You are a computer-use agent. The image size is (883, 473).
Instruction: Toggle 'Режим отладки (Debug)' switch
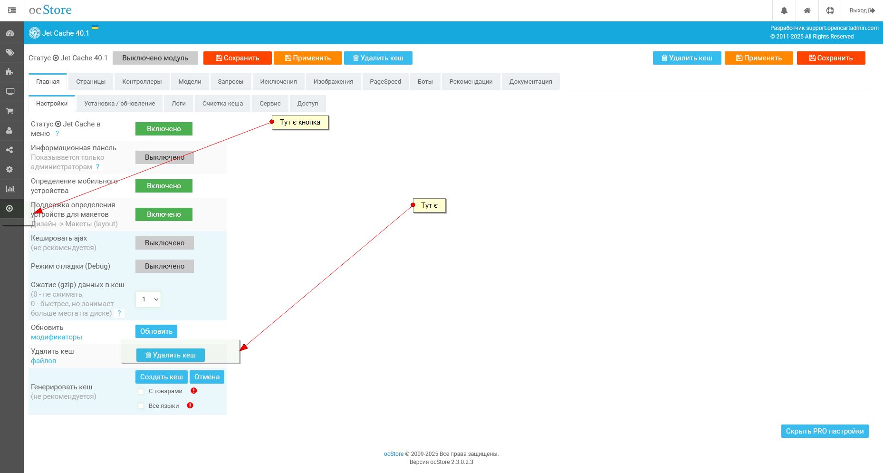[x=164, y=266]
